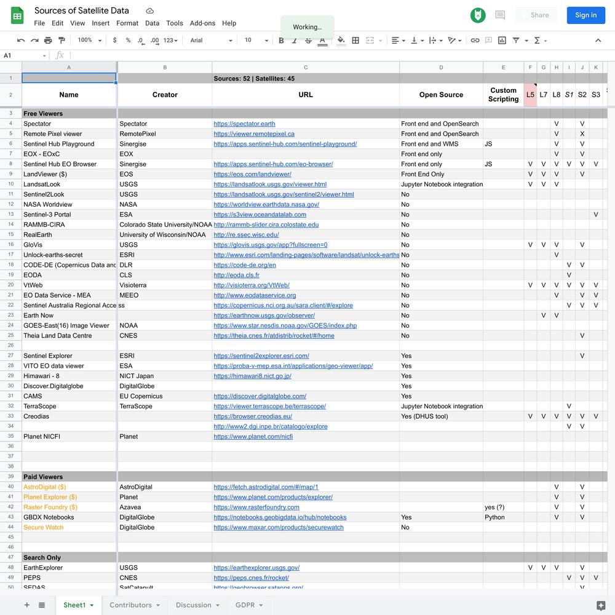The height and width of the screenshot is (615, 615).
Task: Click the green anonymous user avatar
Action: tap(478, 15)
